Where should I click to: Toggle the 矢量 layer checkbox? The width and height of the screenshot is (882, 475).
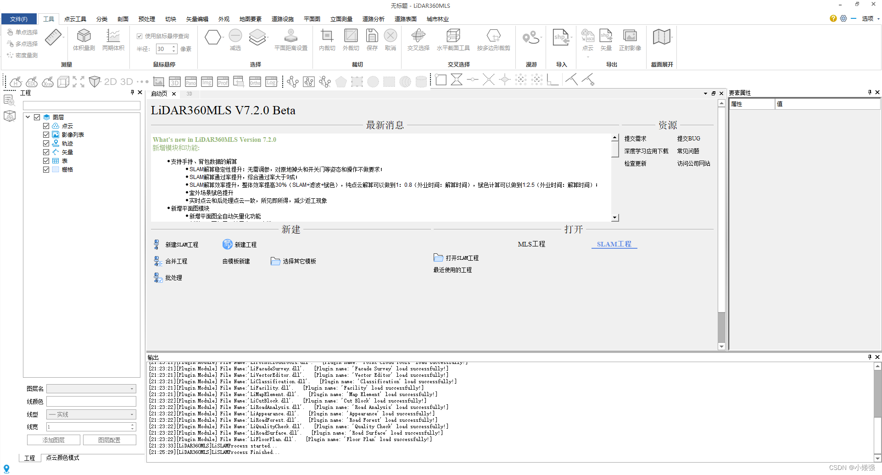click(x=46, y=152)
